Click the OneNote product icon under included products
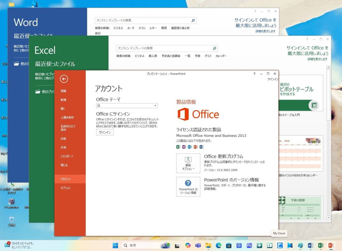Screen dimensions: 342x251 click(184, 147)
